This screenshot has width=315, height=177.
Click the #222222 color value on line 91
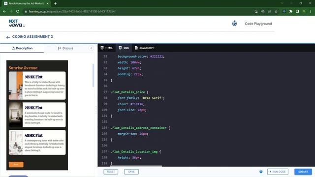157,57
